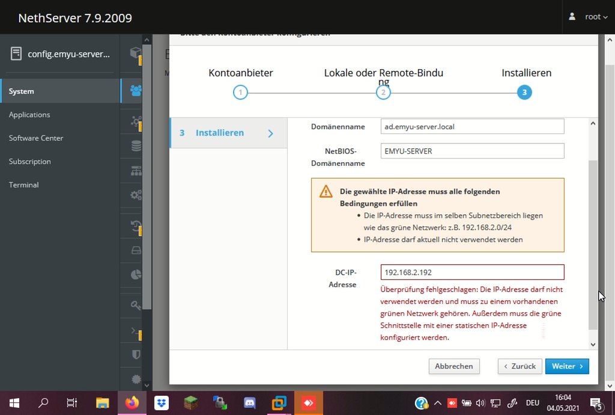Select the Installieren substep in side panel
The image size is (615, 415).
(228, 133)
